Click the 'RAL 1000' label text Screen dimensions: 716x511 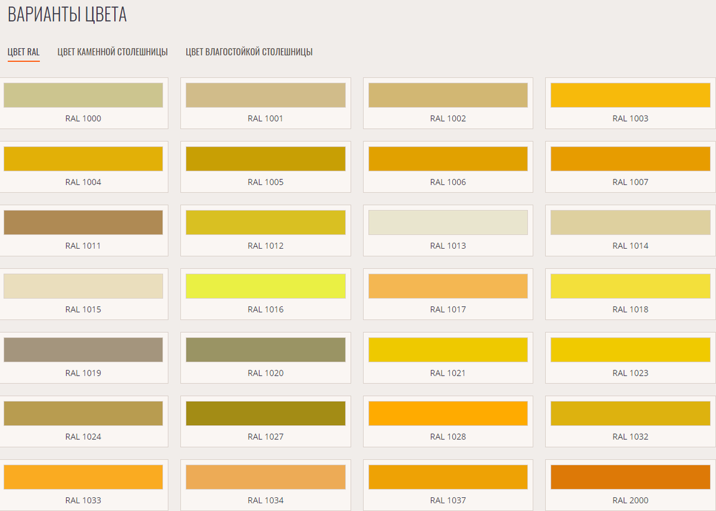pos(84,119)
